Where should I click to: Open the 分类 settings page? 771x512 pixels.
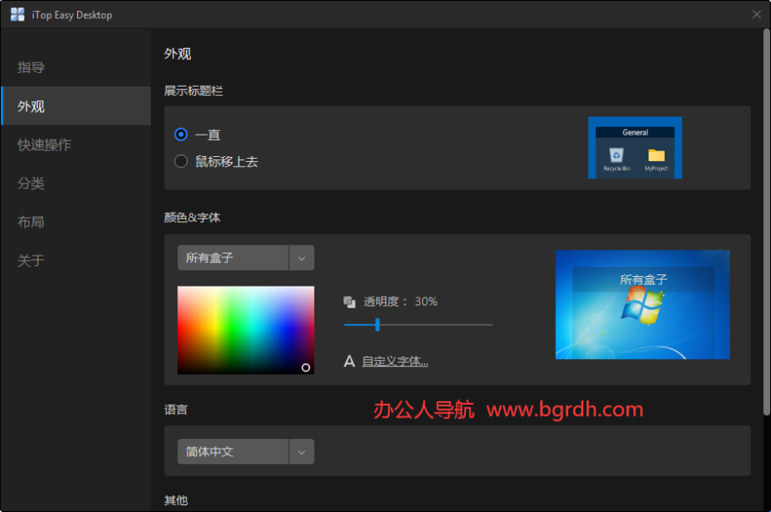[31, 183]
